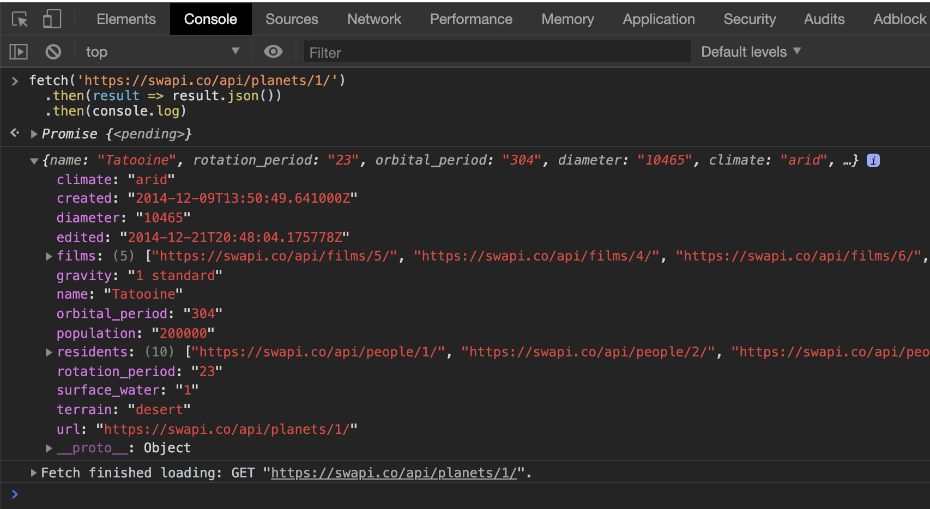The height and width of the screenshot is (509, 930).
Task: Click the terrain: "desert" property
Action: 123,410
